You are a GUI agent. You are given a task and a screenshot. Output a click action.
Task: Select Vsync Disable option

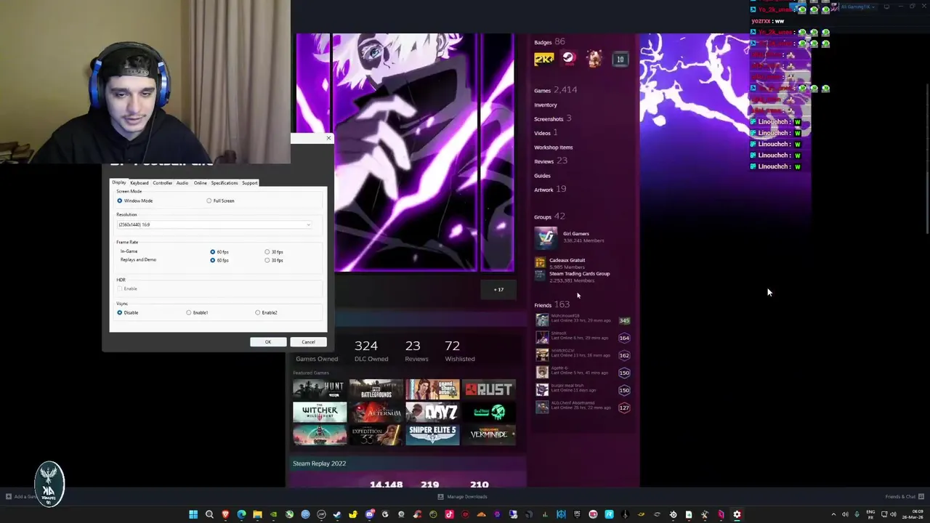[120, 312]
